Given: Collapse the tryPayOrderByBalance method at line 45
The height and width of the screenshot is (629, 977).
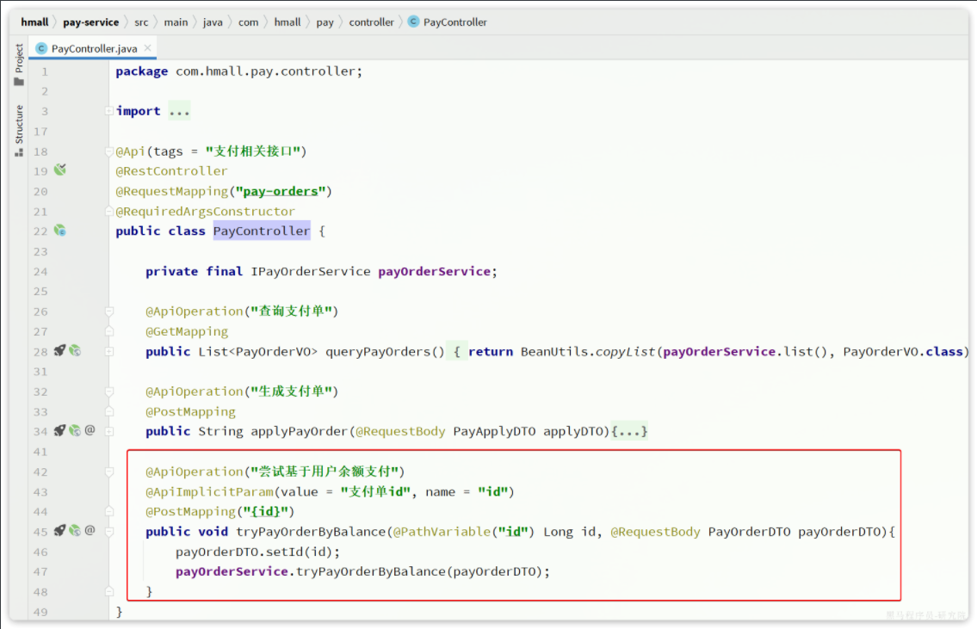Looking at the screenshot, I should pos(109,531).
